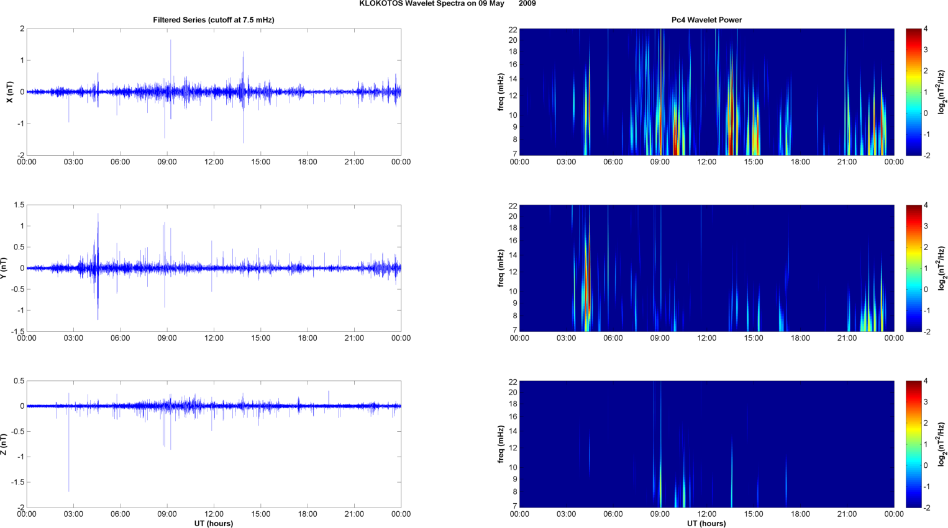Viewport: 948px width, 528px height.
Task: Click freq (mHz) label of top spectrogram
Action: coord(501,92)
